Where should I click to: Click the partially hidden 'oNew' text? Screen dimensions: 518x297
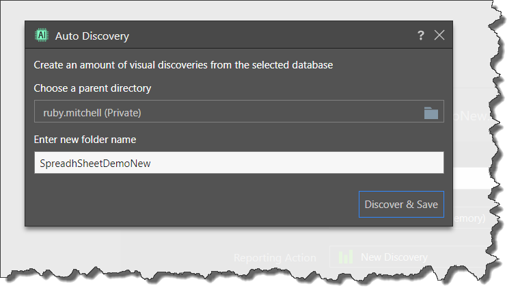click(x=472, y=116)
